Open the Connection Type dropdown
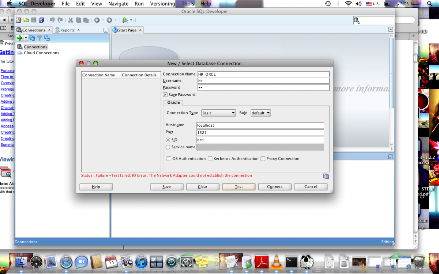Image resolution: width=439 pixels, height=274 pixels. [218, 113]
